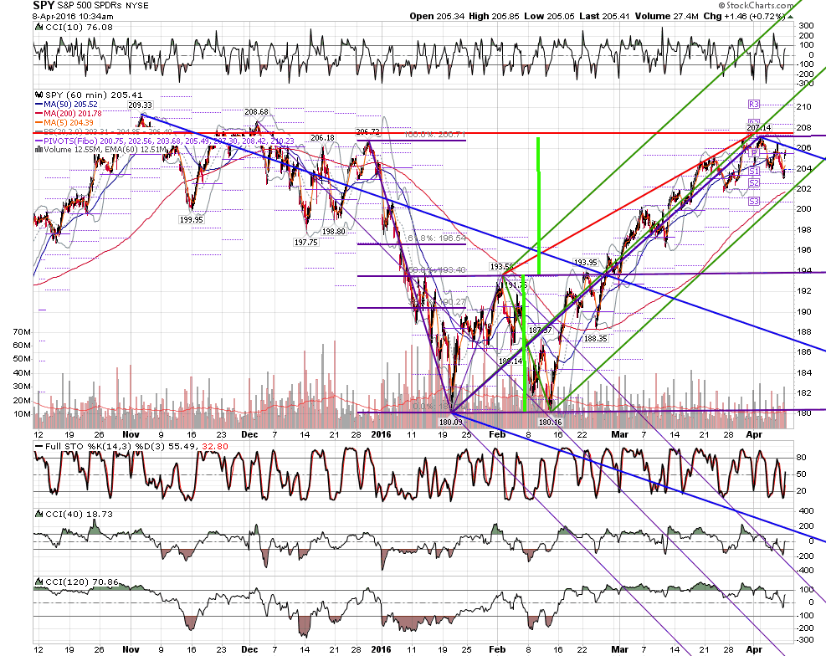The width and height of the screenshot is (826, 656).
Task: Click the 61.8% Fibonacci retracement label
Action: coord(437,238)
